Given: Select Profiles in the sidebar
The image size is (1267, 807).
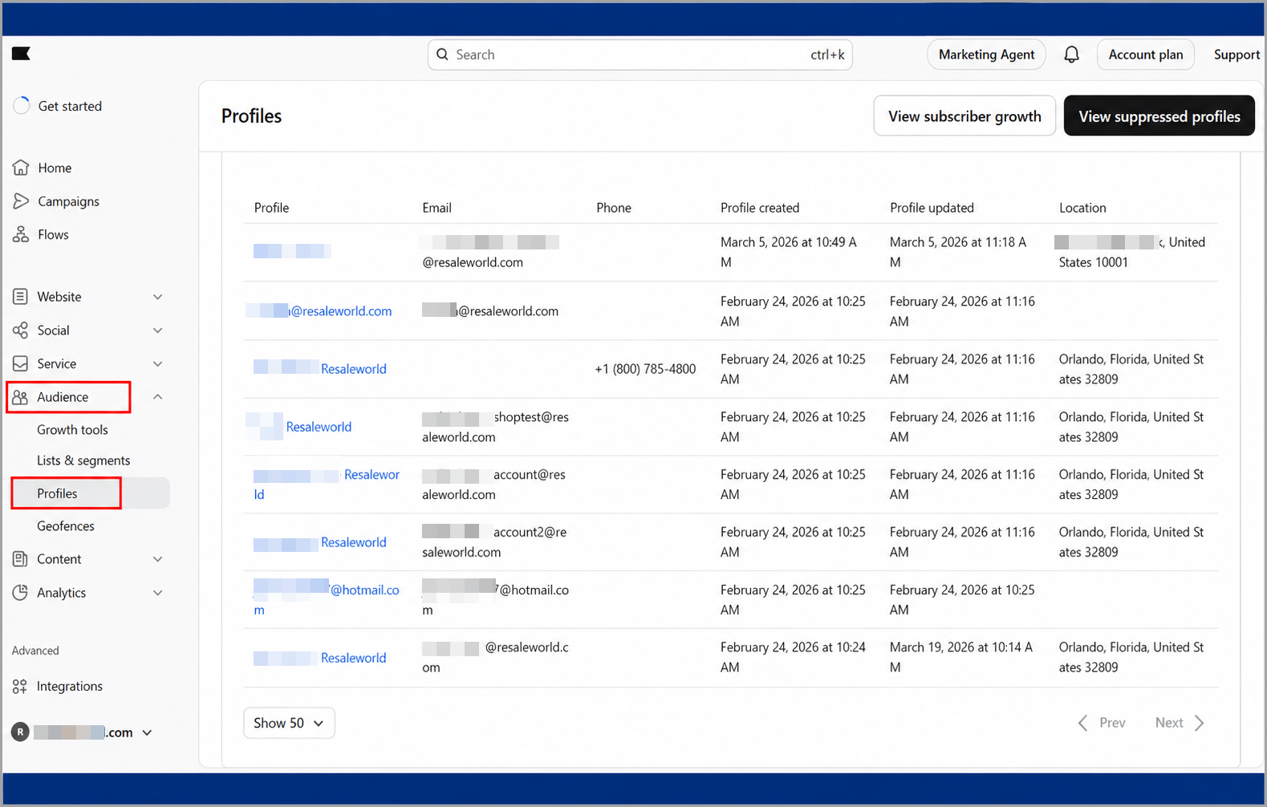Looking at the screenshot, I should coord(91,493).
